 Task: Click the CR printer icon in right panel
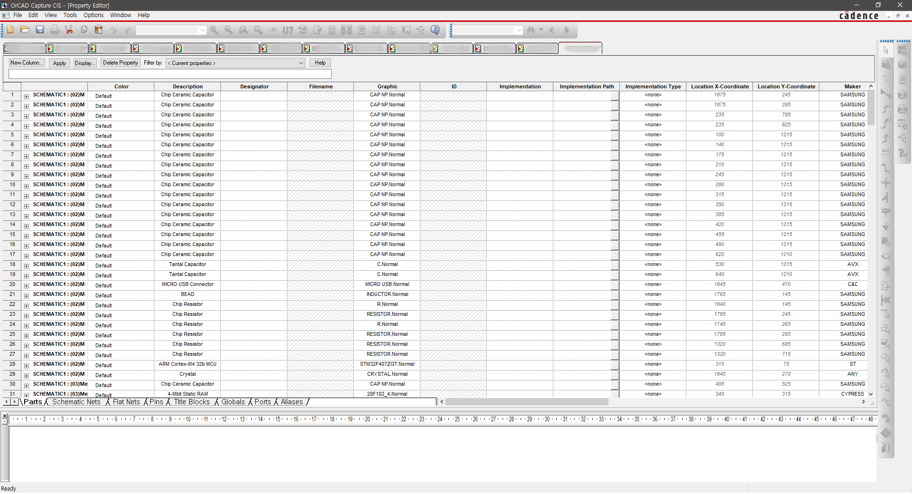902,94
